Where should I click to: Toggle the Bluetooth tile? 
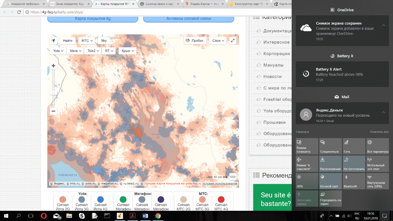pyautogui.click(x=354, y=181)
